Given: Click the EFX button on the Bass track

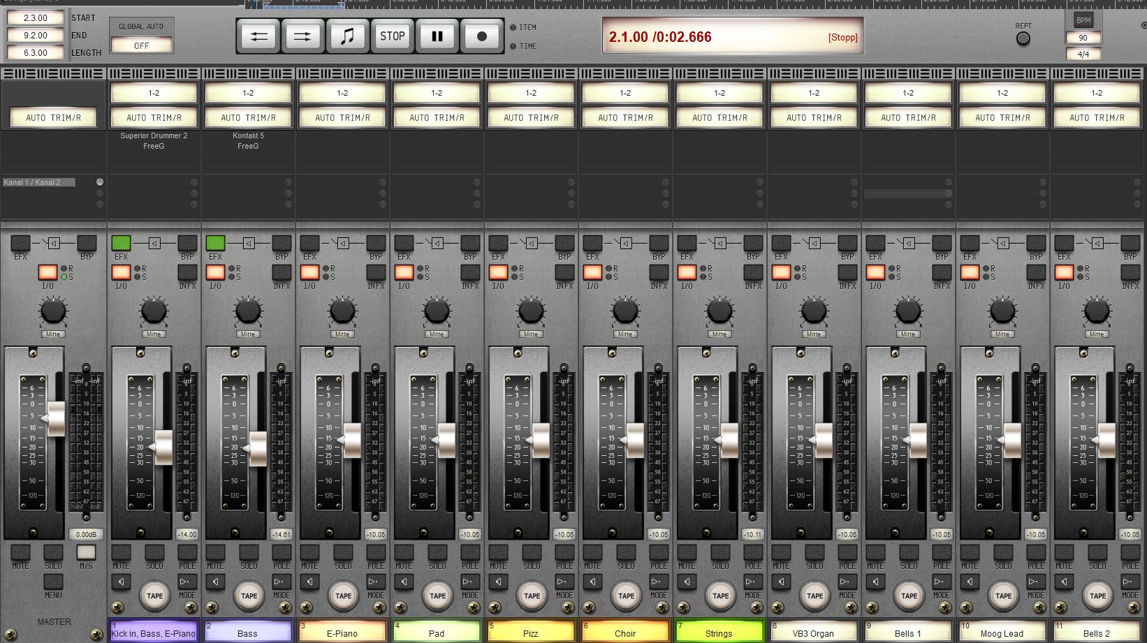Looking at the screenshot, I should [215, 243].
